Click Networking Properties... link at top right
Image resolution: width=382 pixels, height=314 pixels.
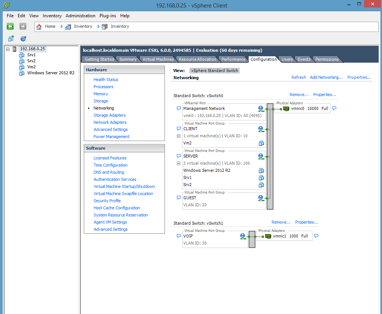359,77
